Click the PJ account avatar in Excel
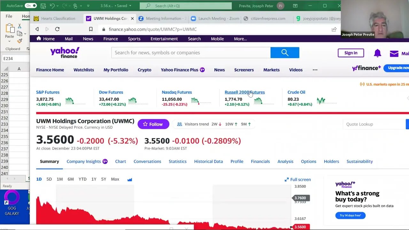Image resolution: width=409 pixels, height=230 pixels. pos(280,6)
